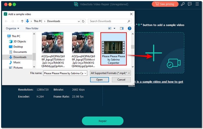Click the H.264 encoder value

40,96
